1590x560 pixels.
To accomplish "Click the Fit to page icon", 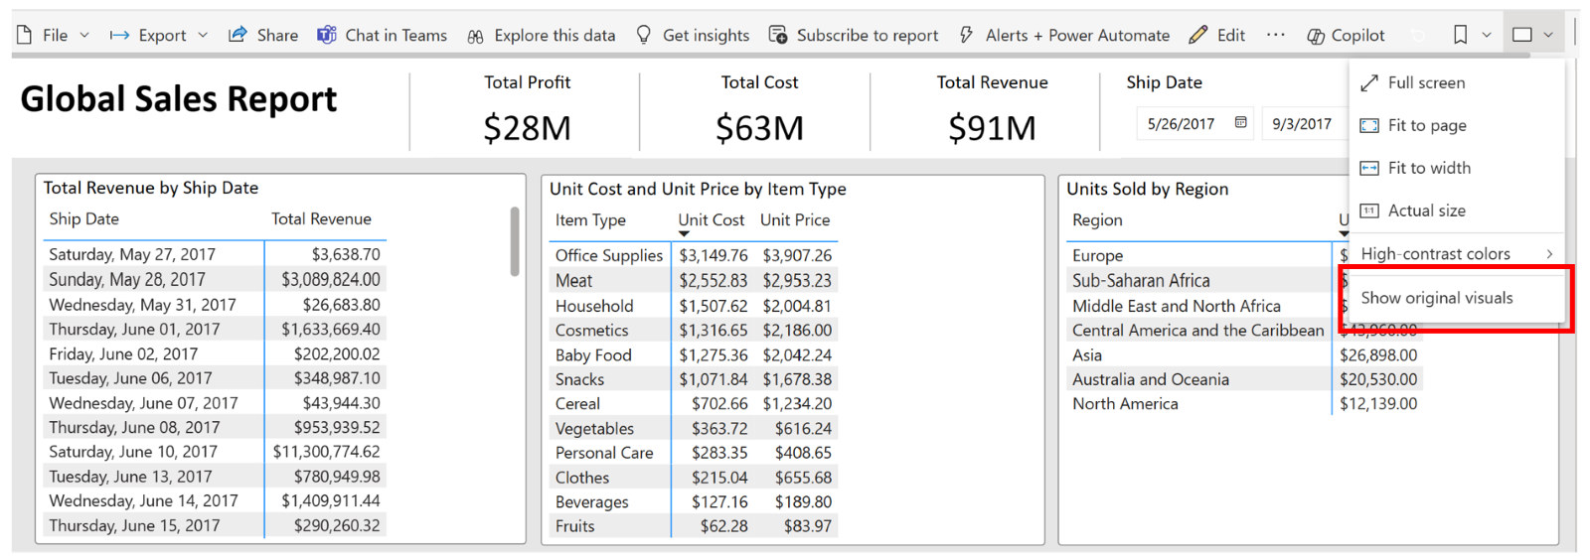I will [1369, 125].
